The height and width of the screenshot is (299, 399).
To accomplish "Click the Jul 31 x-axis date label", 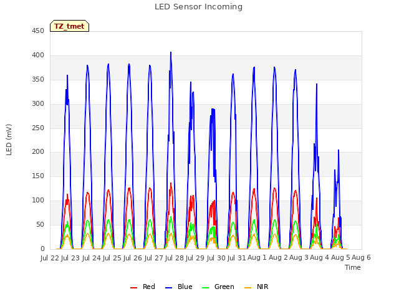I will 237,258.
